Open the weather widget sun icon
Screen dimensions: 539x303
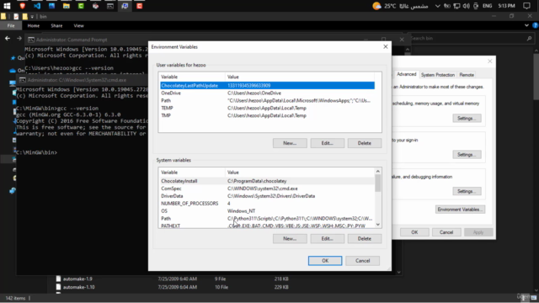point(376,6)
